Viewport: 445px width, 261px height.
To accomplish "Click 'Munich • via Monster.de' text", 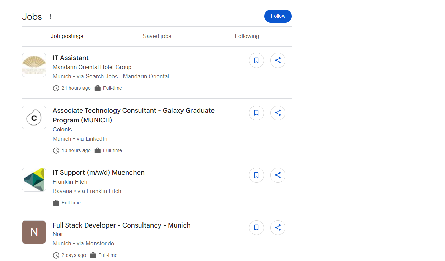I will (x=83, y=243).
